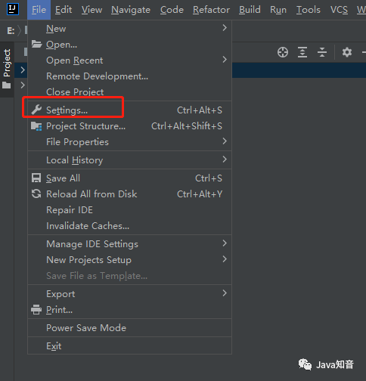
Task: Expand the Open Recent submenu arrow
Action: pos(225,60)
